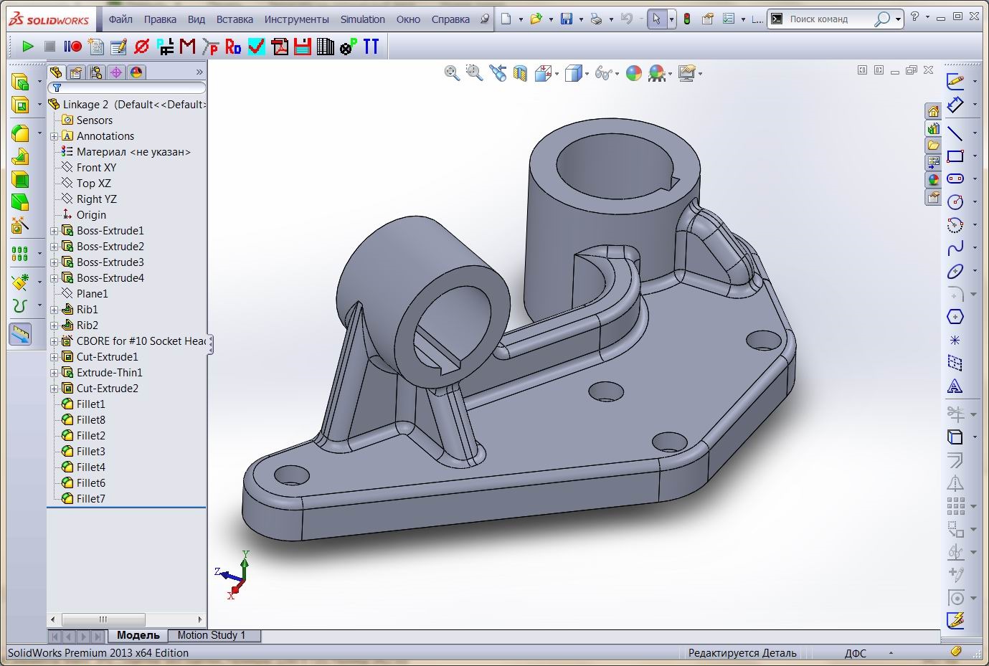Image resolution: width=989 pixels, height=666 pixels.
Task: Switch to the Motion Study 1 tab
Action: click(x=212, y=635)
